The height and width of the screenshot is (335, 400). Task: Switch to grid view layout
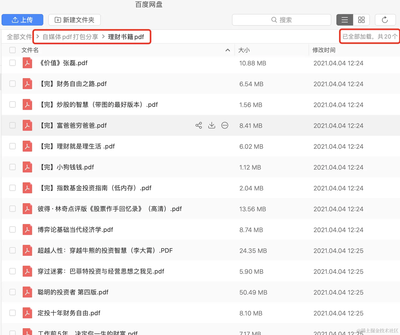(x=361, y=20)
